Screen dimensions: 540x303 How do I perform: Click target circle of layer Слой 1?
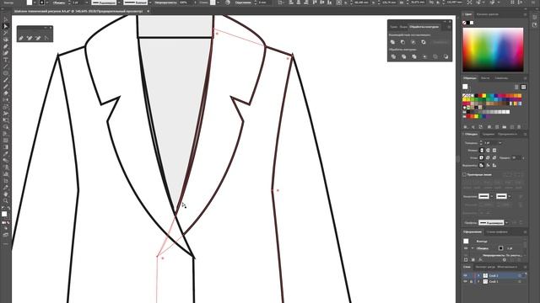520,281
